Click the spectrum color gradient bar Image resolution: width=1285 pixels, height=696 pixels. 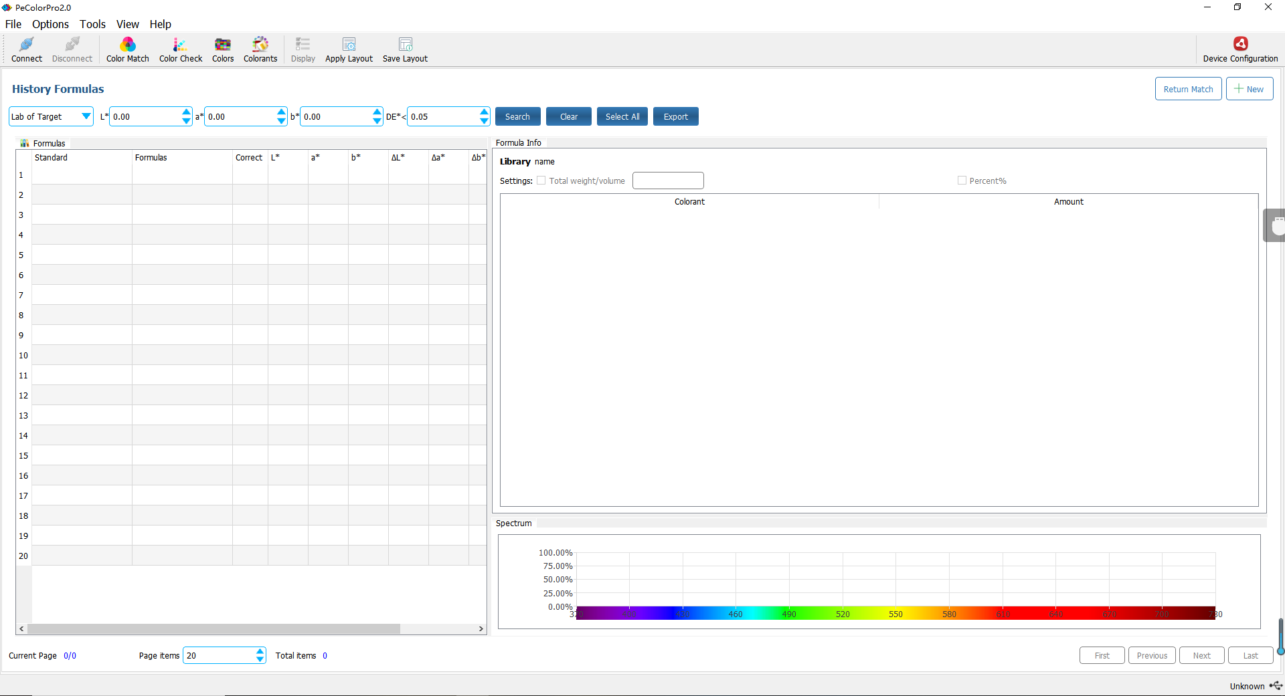coord(895,613)
